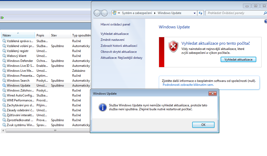Click the refresh icon beside the address bar
Image resolution: width=267 pixels, height=156 pixels.
[x=201, y=13]
